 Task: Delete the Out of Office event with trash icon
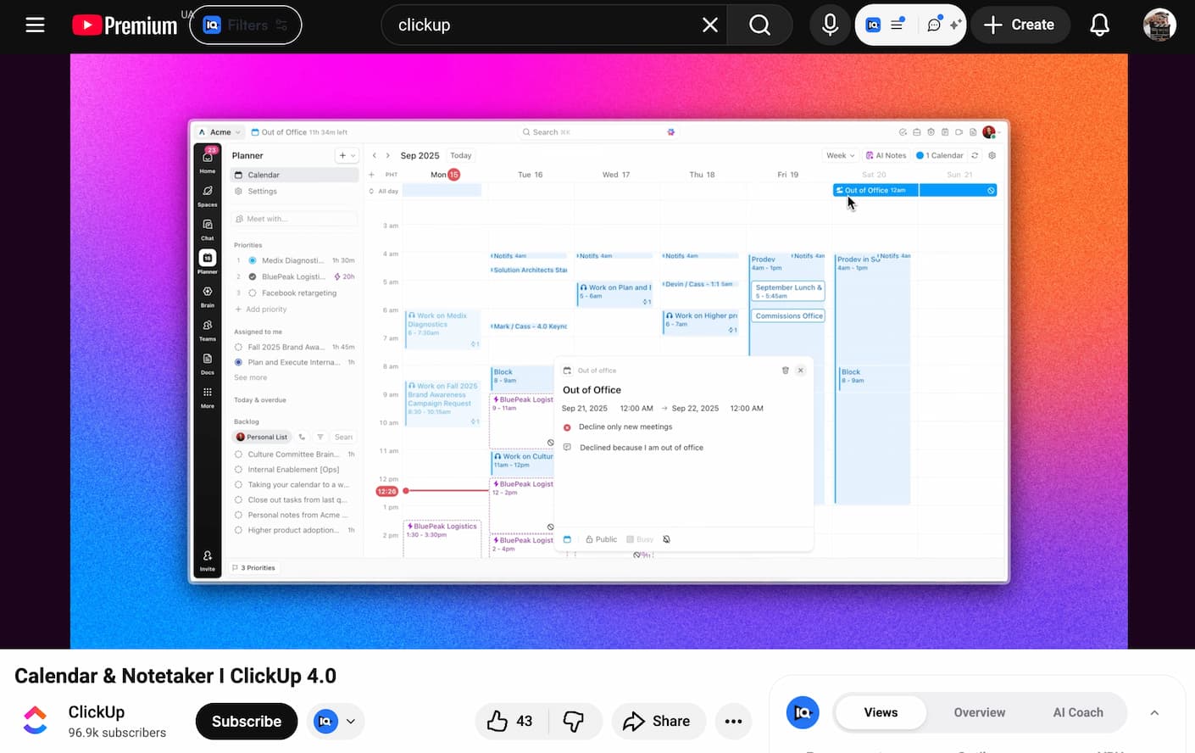(786, 371)
